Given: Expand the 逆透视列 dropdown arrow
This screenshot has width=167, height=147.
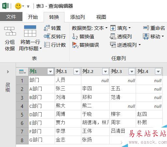Looking at the screenshot, I should (x=140, y=45).
